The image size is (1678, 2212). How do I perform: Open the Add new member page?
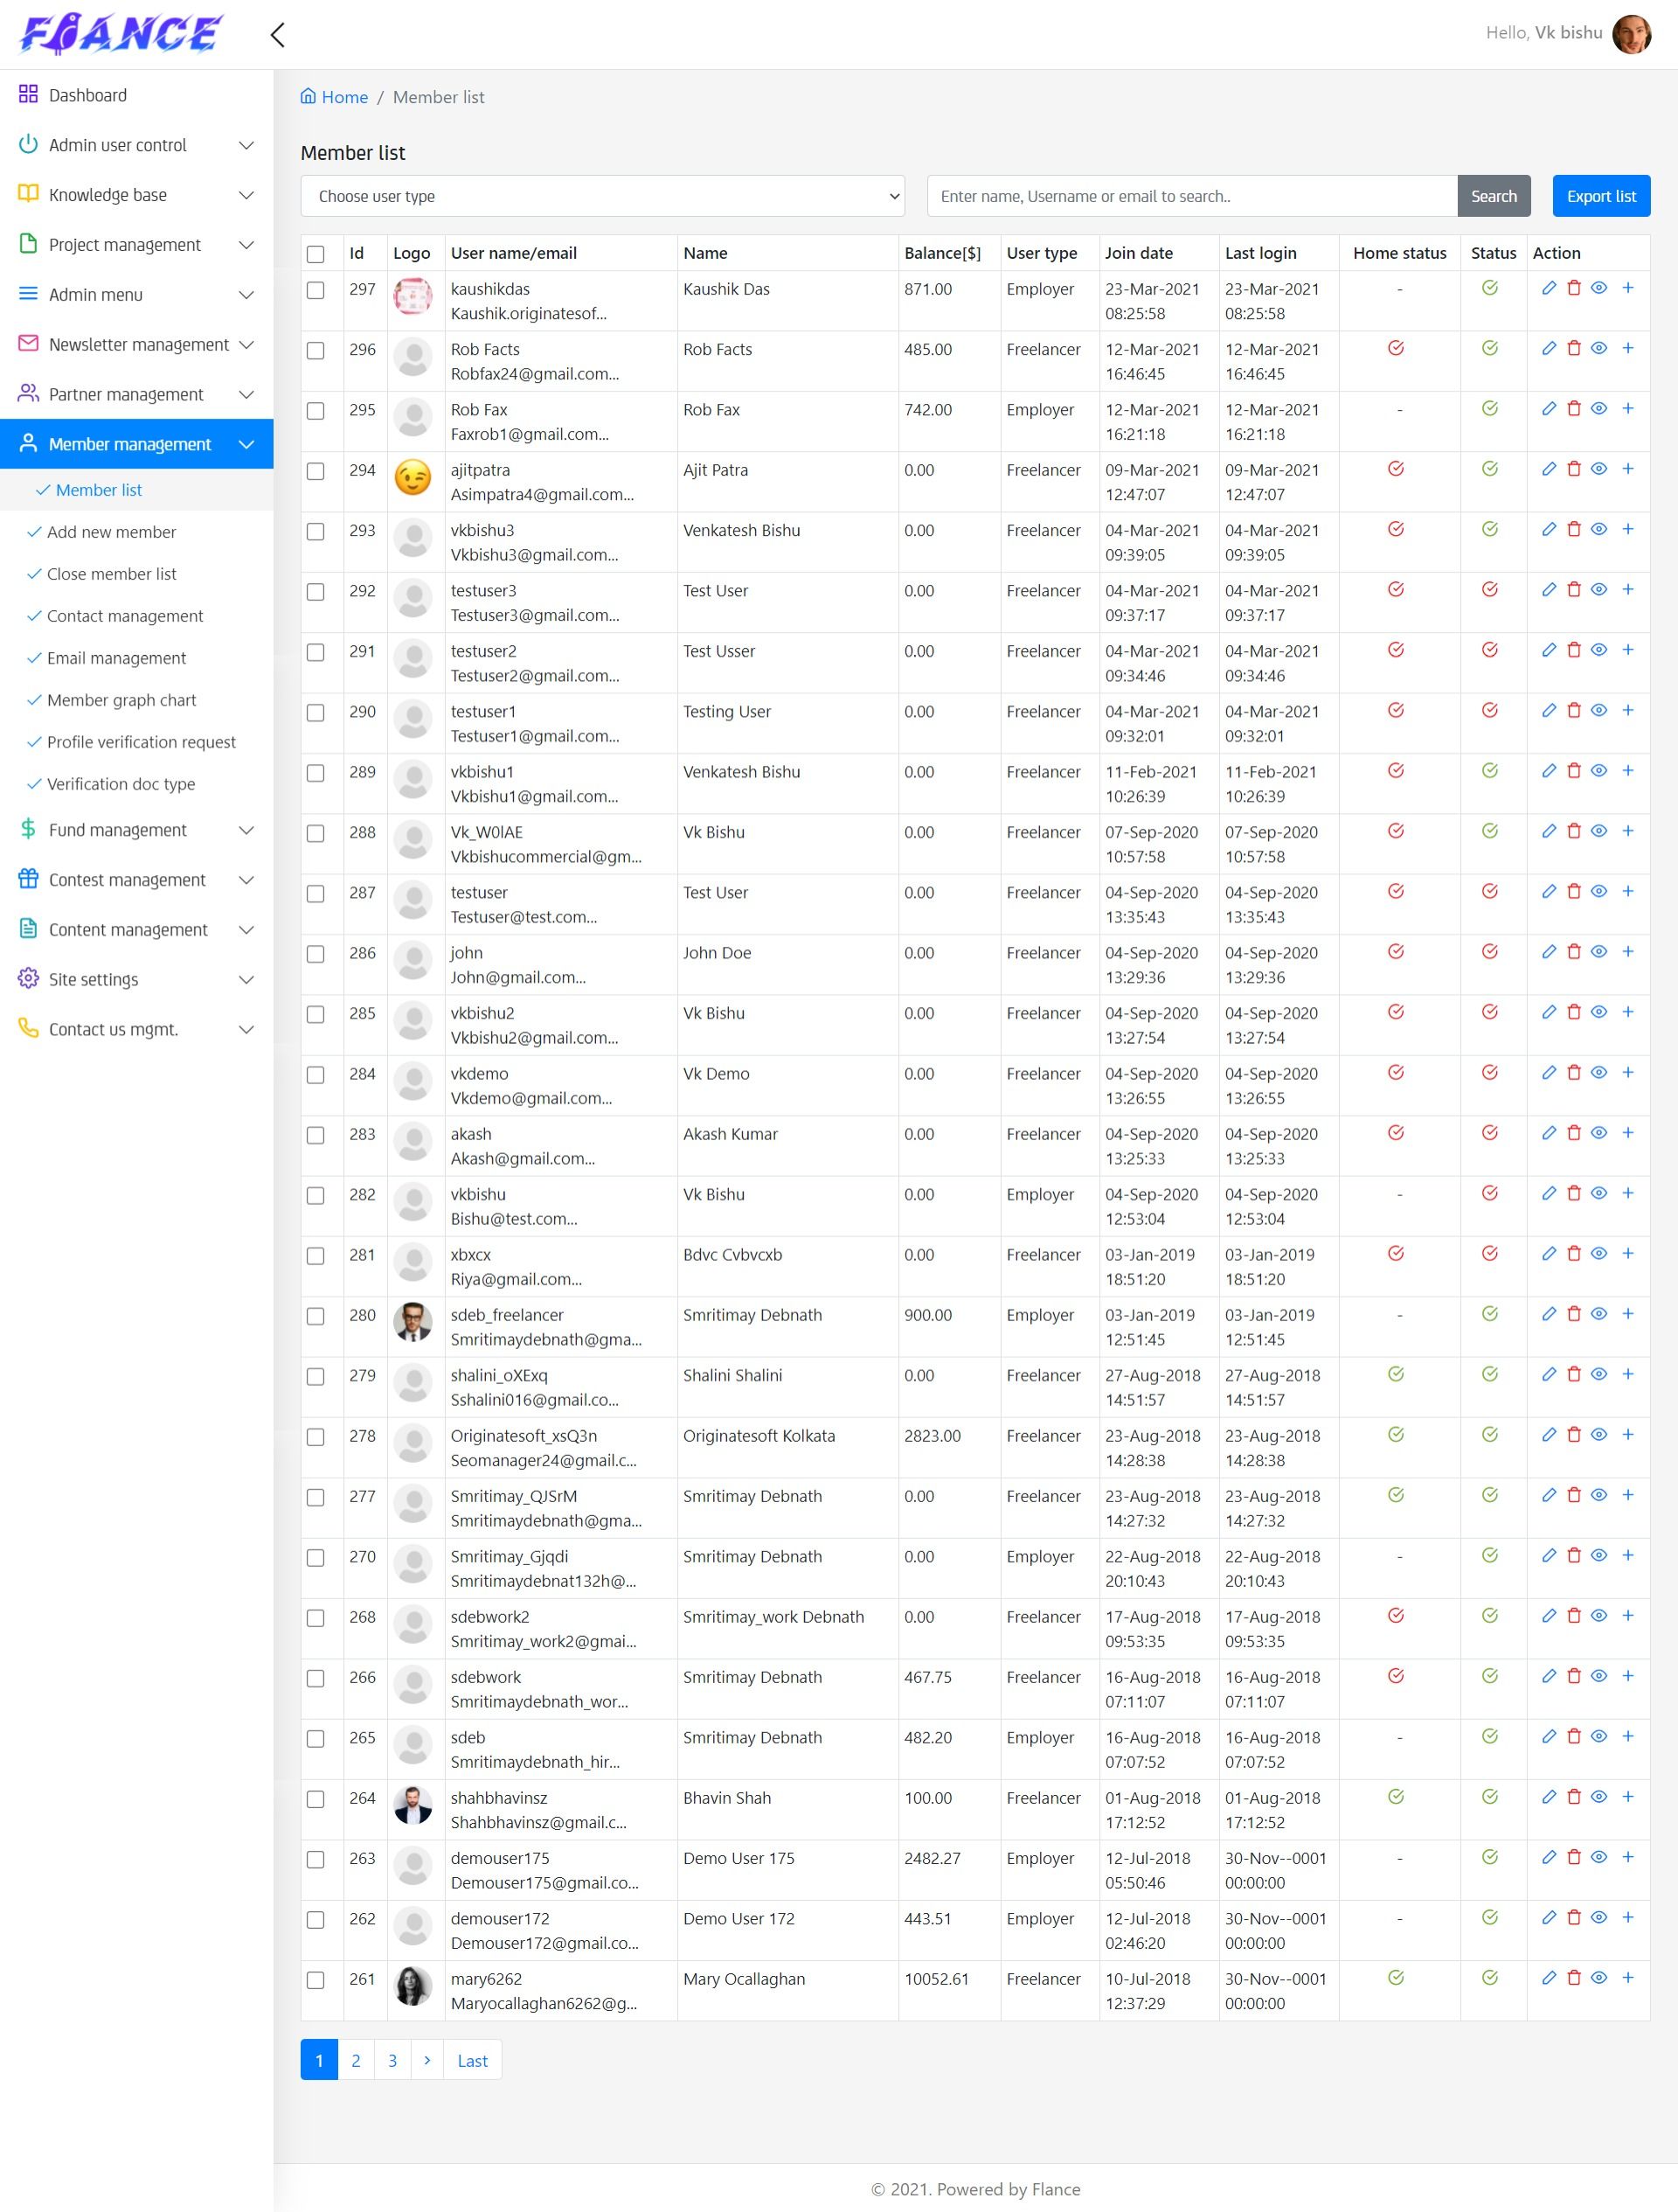pos(111,532)
